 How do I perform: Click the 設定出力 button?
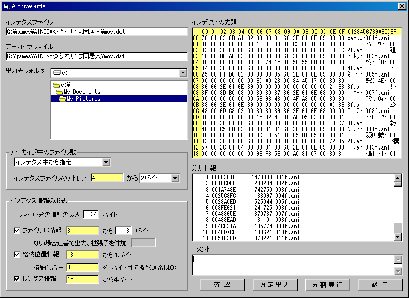[x=275, y=284]
